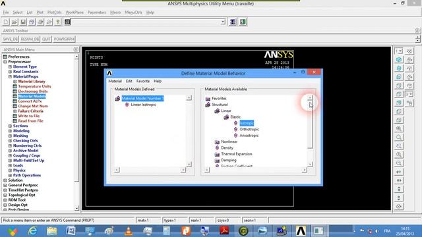Click main menu scrollbar down arrow
Screen dimensions: 422x237
coord(76,208)
